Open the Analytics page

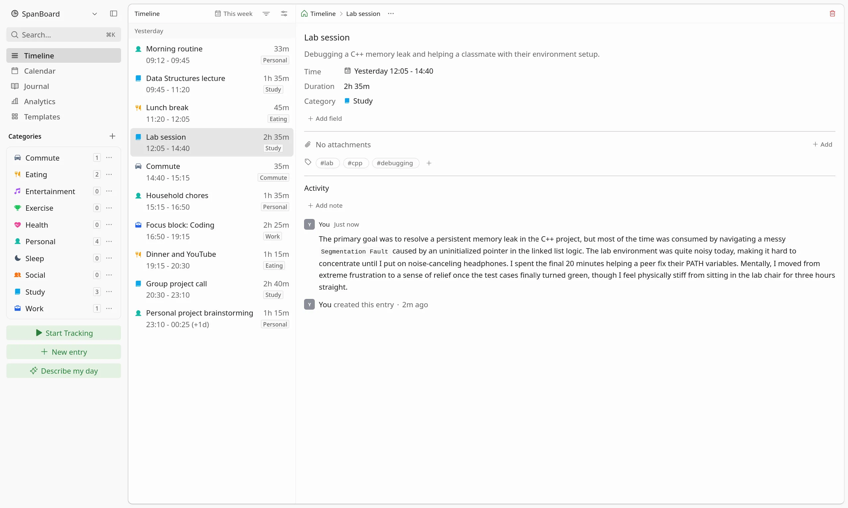point(39,101)
